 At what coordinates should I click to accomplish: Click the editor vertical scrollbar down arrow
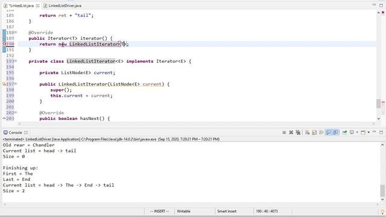pos(379,118)
